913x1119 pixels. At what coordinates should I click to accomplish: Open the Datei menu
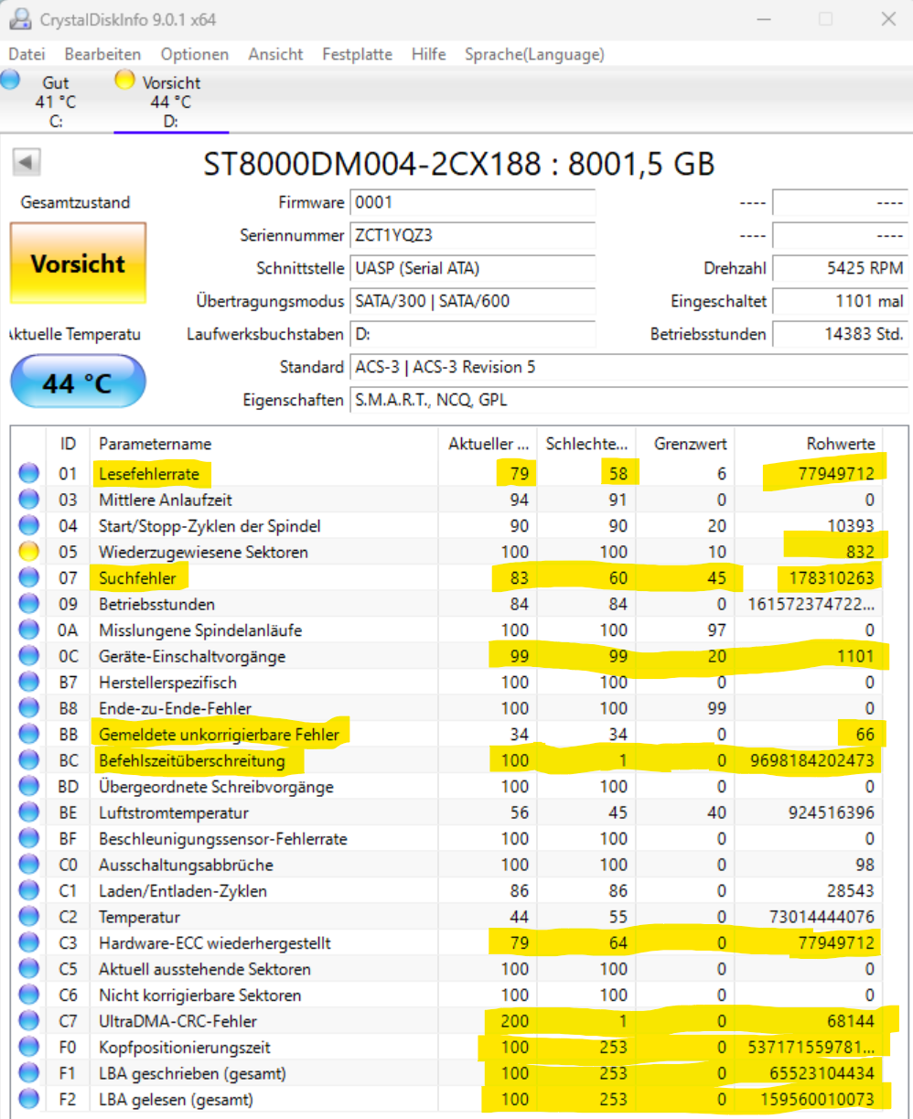tap(27, 54)
